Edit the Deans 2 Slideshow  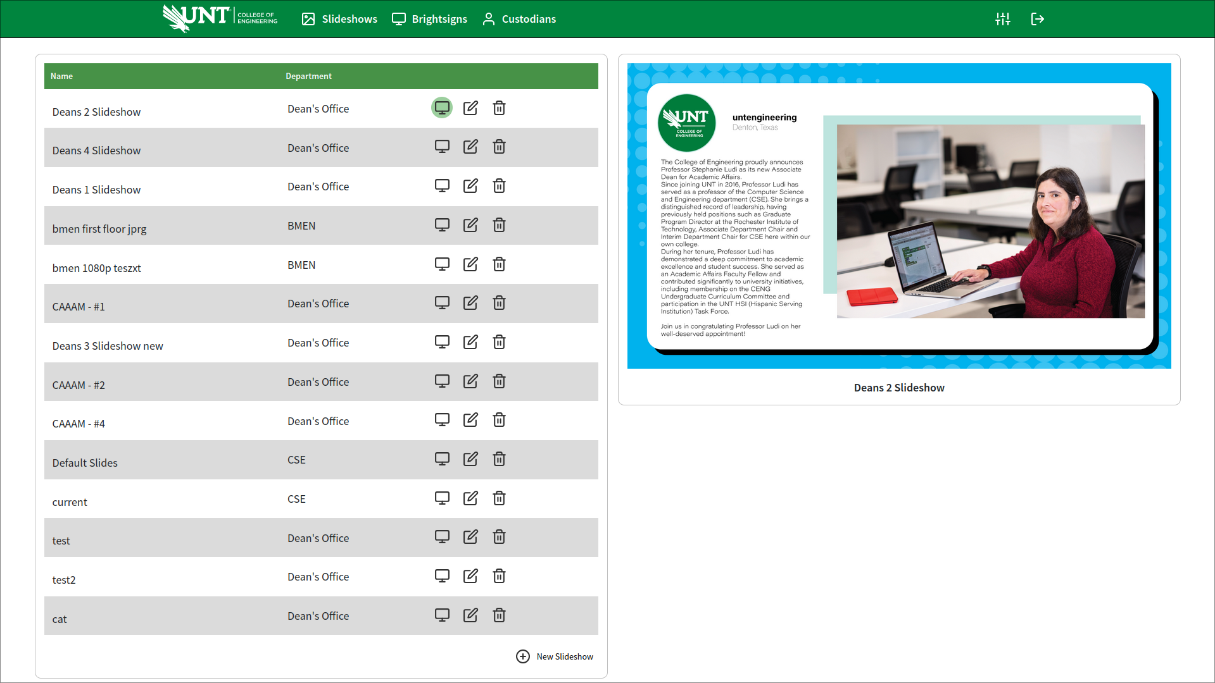[x=470, y=108]
